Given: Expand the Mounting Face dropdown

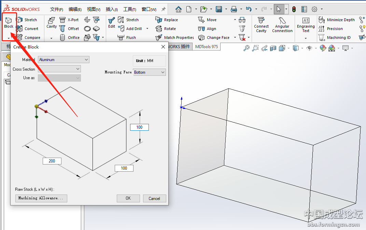Looking at the screenshot, I should [x=149, y=72].
